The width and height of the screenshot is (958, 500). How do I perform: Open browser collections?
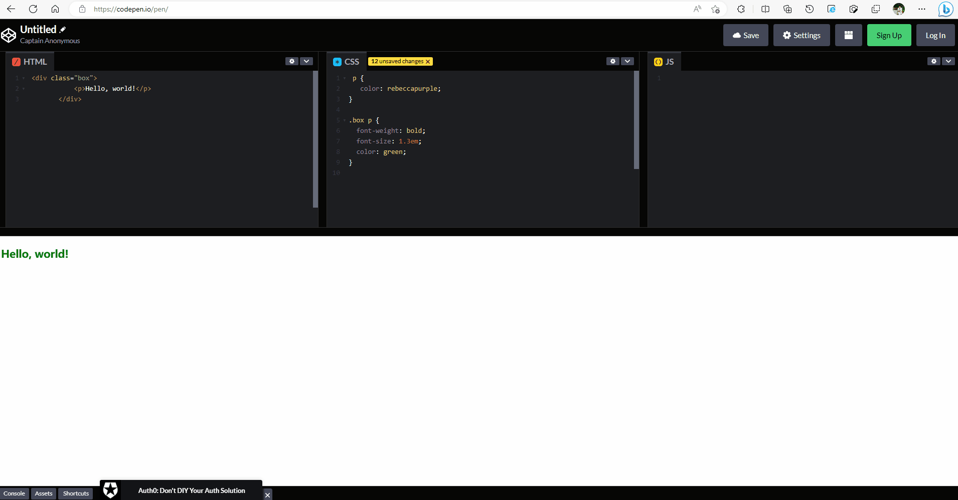point(787,9)
